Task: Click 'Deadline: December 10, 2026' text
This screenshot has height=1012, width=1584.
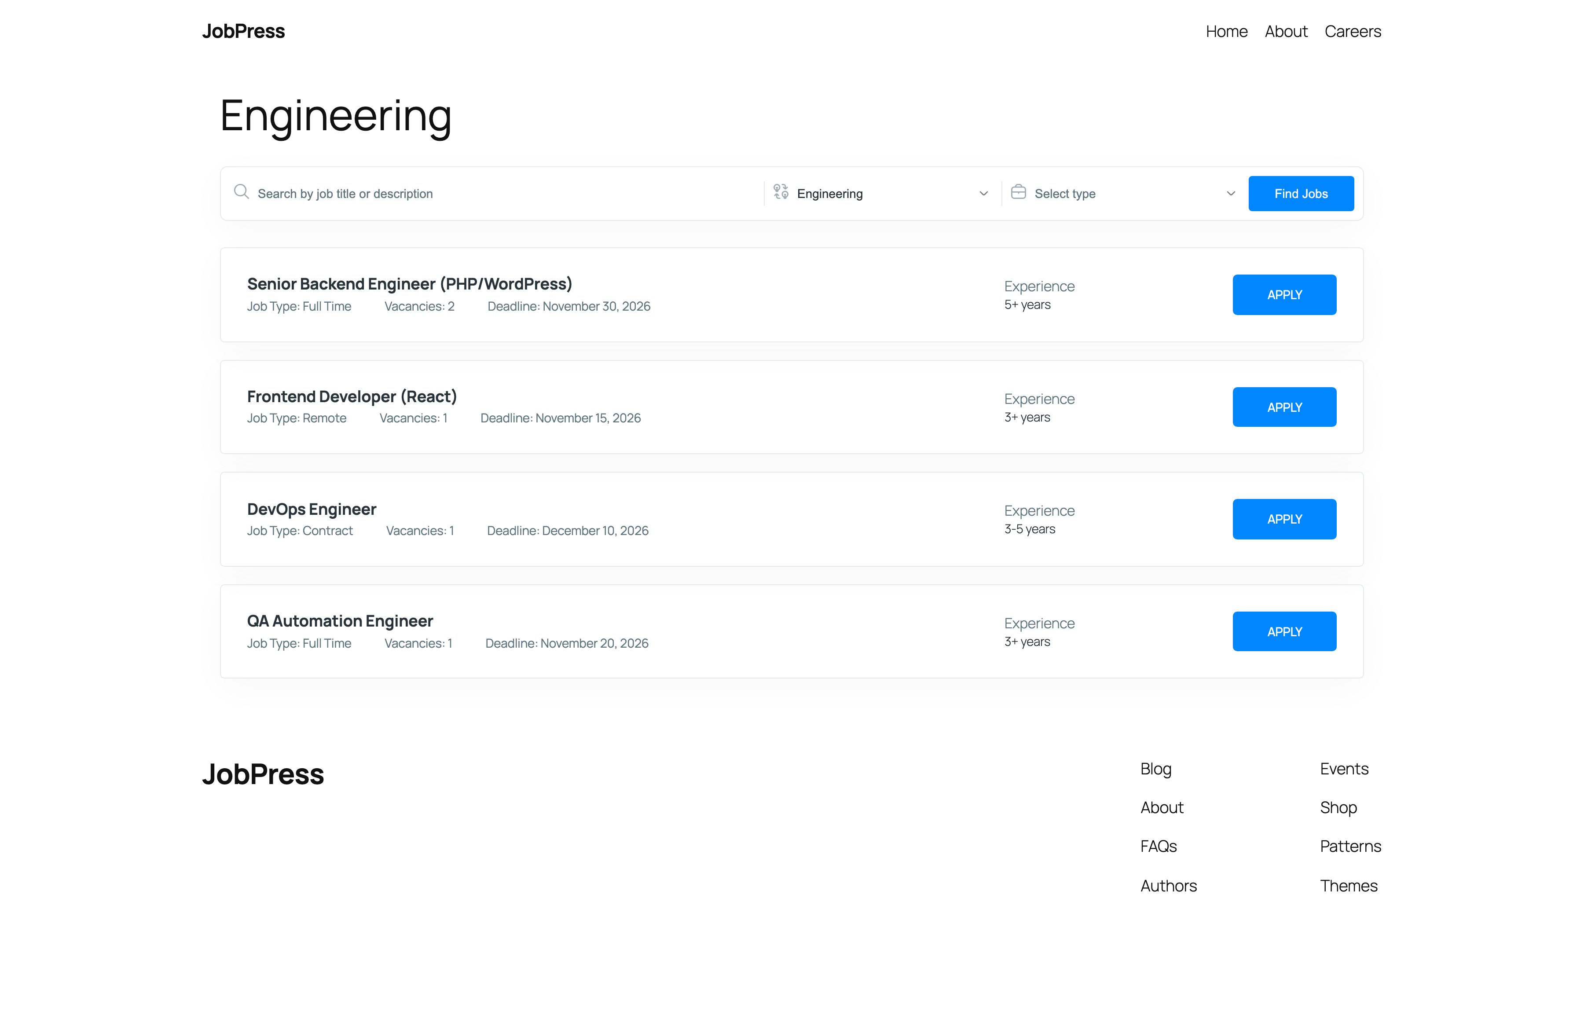Action: coord(568,530)
